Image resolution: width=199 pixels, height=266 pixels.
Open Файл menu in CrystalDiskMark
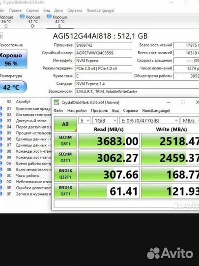[x=58, y=111]
